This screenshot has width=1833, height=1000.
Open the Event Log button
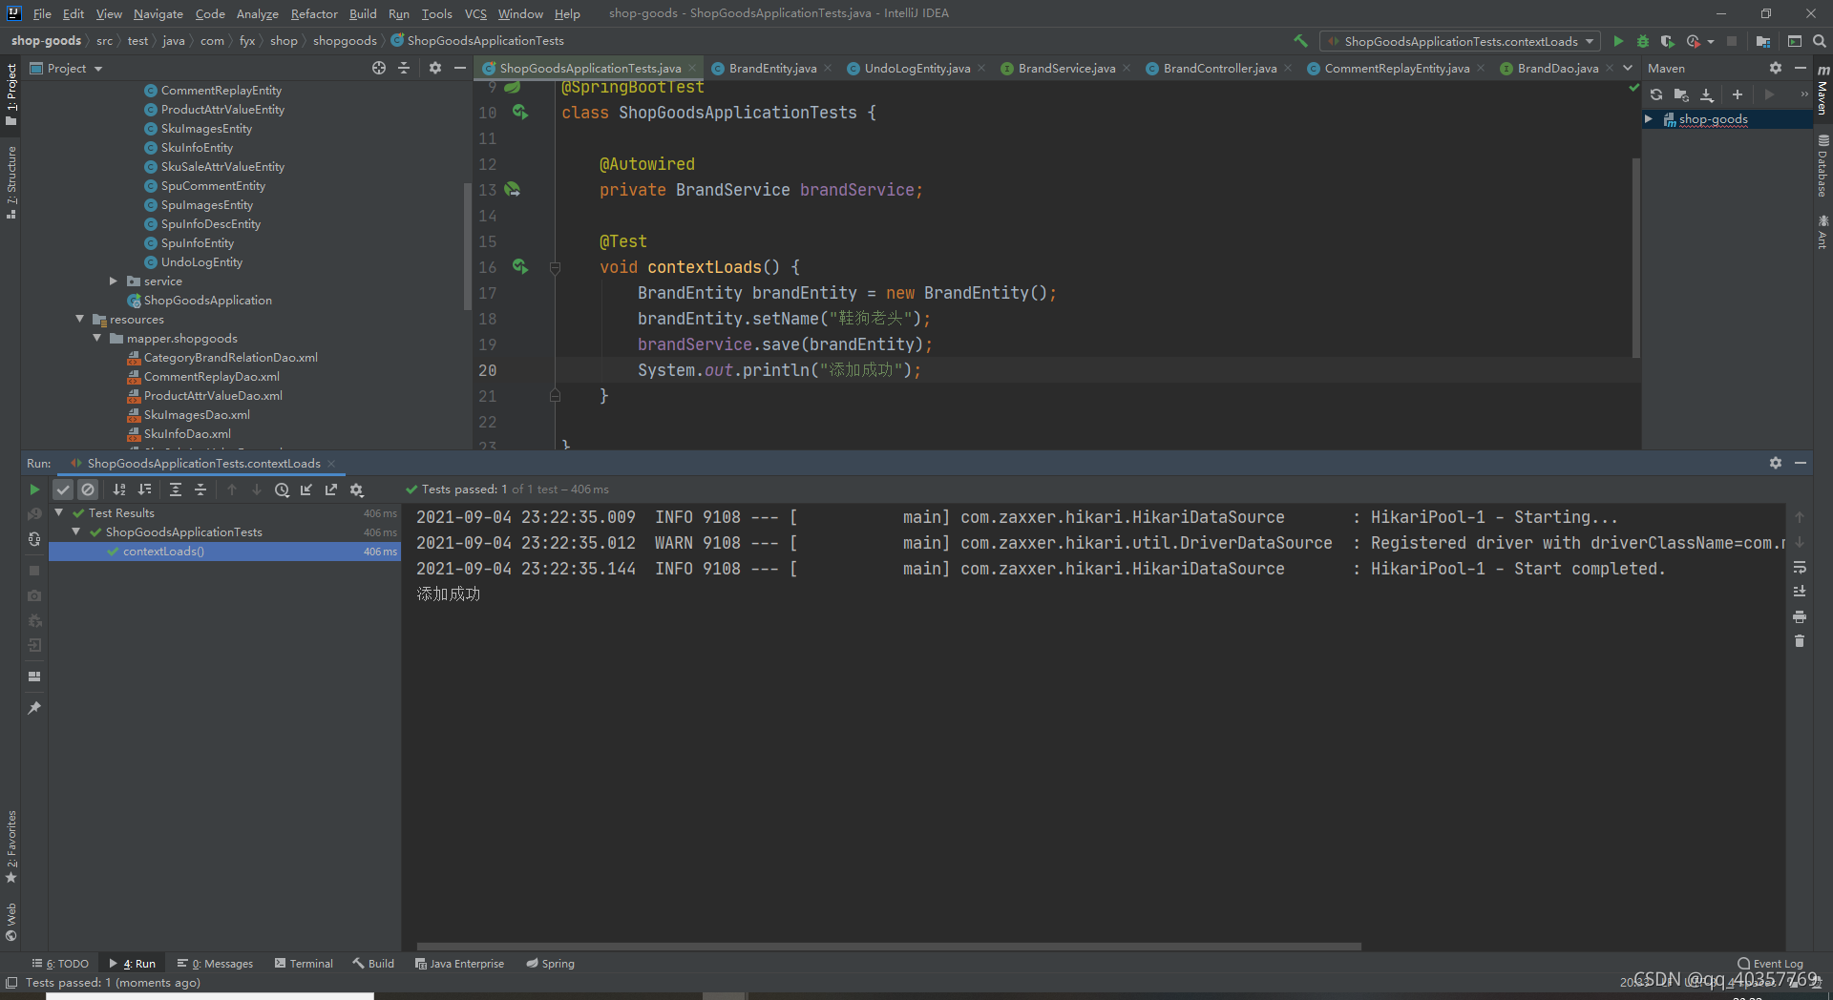click(x=1771, y=964)
